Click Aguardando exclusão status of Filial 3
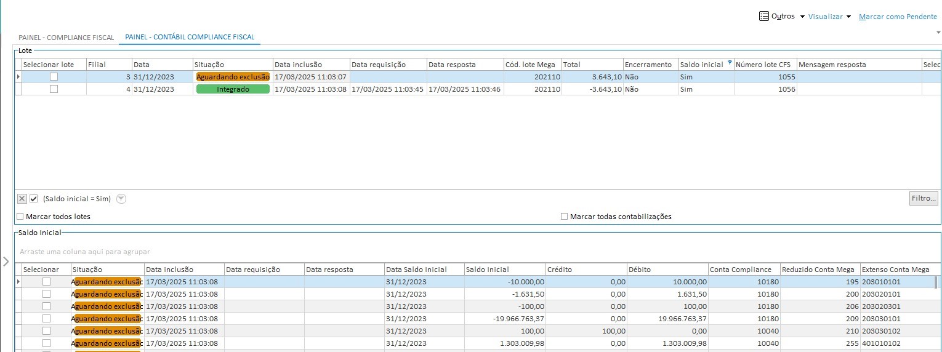This screenshot has height=352, width=942. click(233, 77)
